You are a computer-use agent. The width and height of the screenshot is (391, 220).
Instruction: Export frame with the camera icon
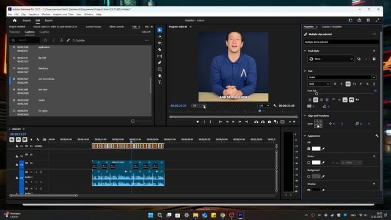coord(269,122)
